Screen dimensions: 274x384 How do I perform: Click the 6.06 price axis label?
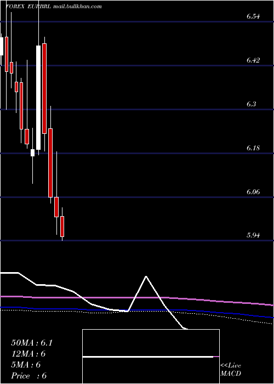253,192
